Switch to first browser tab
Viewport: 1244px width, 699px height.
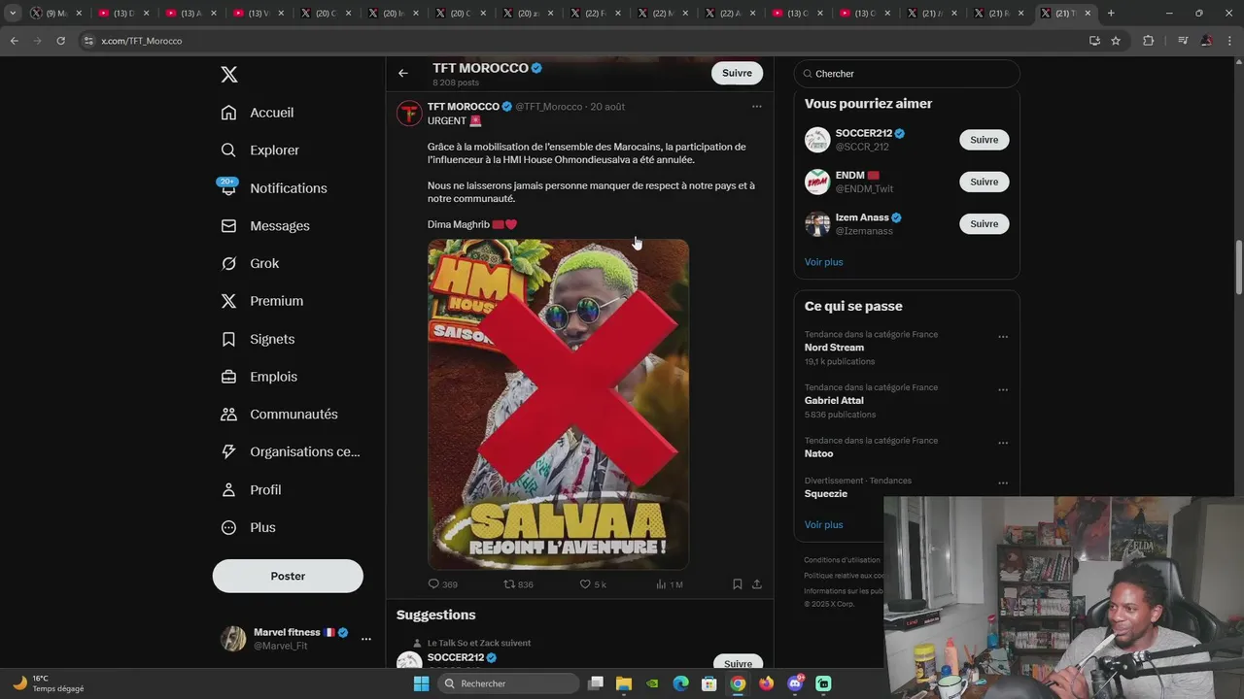pos(57,14)
